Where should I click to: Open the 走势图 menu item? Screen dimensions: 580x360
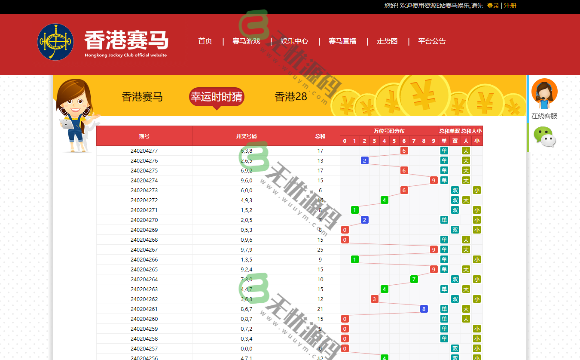tap(387, 41)
